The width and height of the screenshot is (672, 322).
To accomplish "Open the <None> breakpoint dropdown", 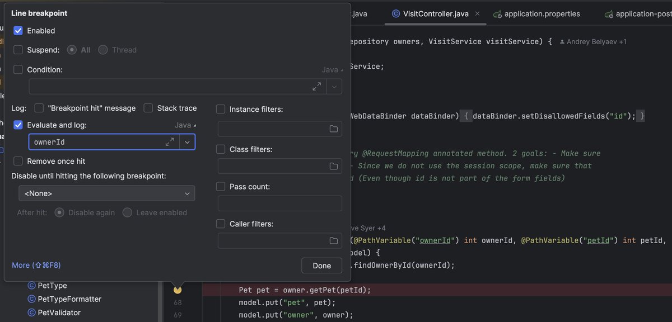I will pos(106,193).
